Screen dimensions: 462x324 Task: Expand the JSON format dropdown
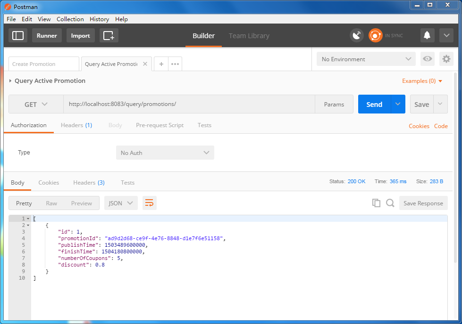tap(121, 203)
